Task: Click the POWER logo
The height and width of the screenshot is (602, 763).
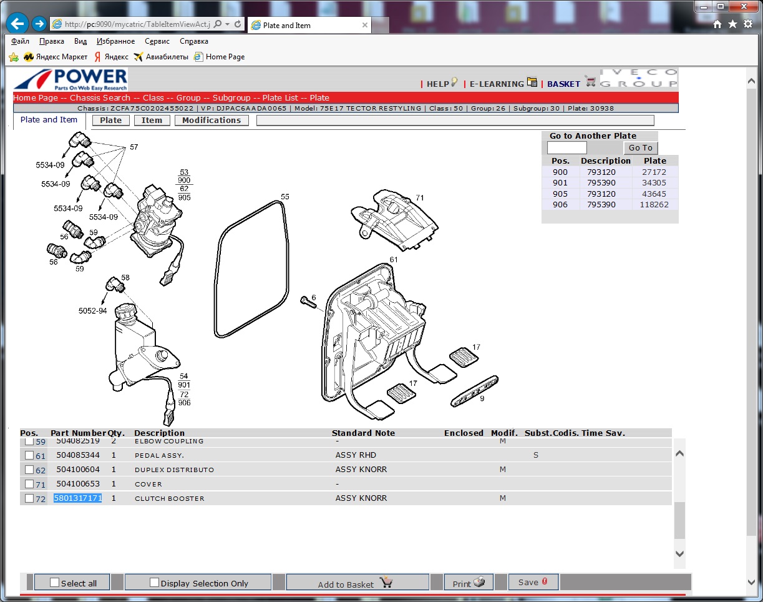Action: 70,79
